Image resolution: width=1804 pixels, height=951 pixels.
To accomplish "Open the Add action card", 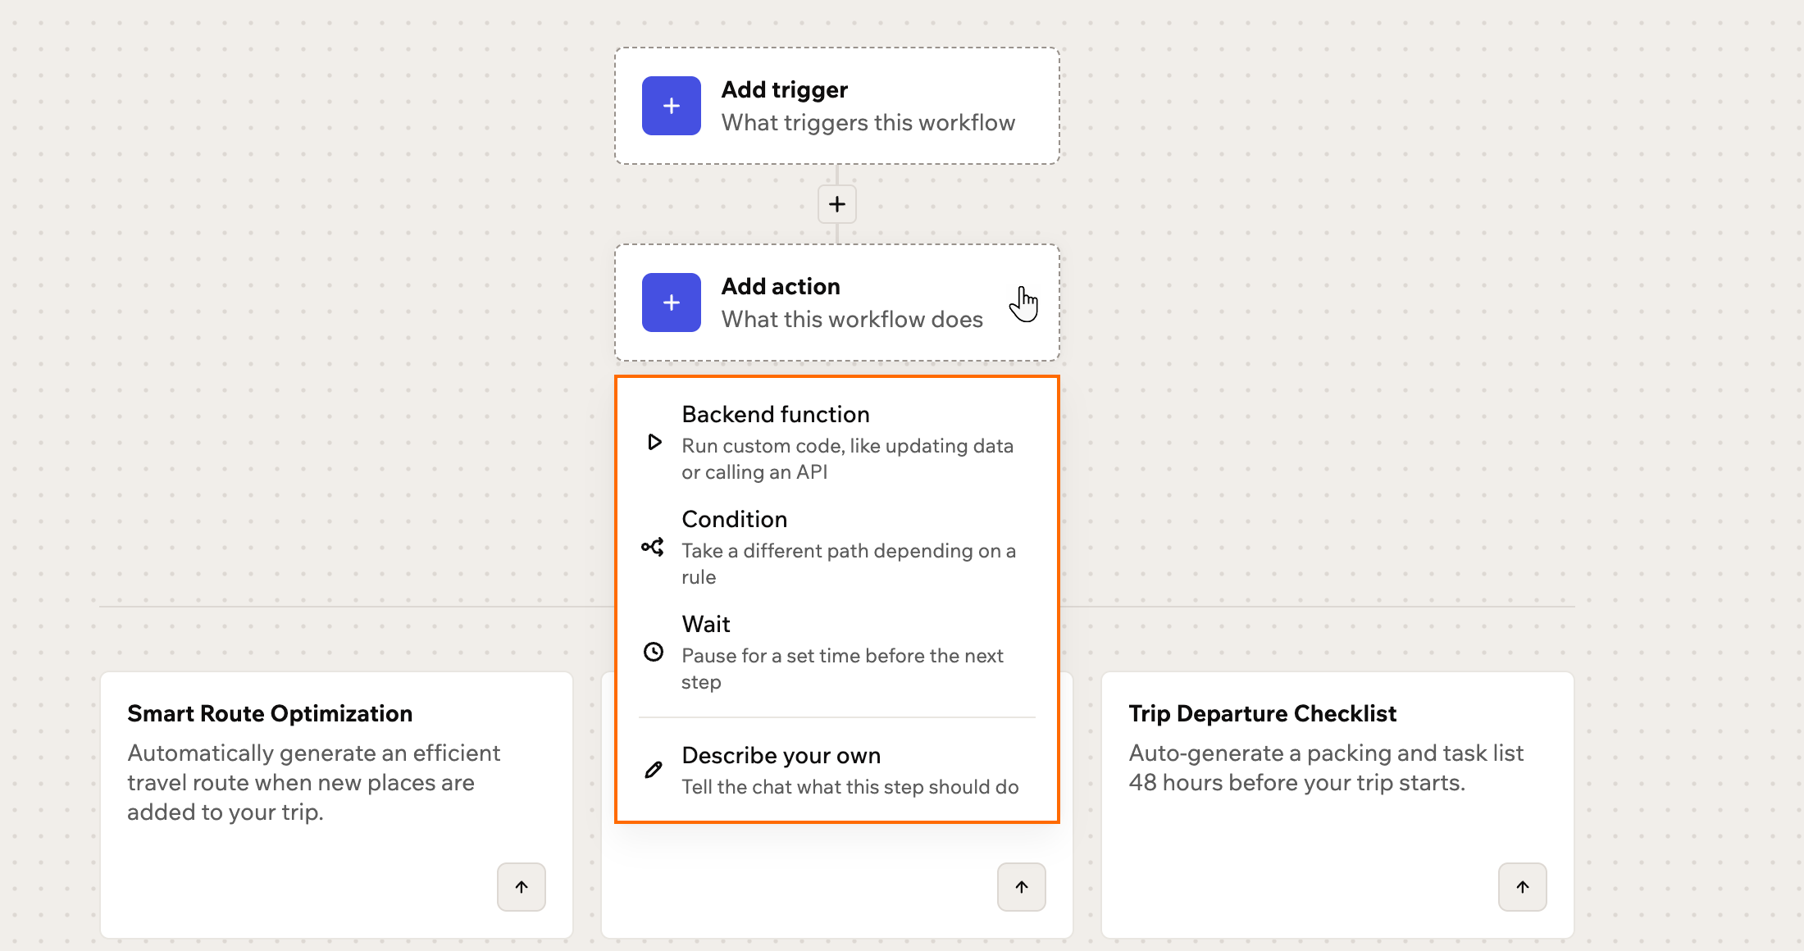I will (837, 303).
